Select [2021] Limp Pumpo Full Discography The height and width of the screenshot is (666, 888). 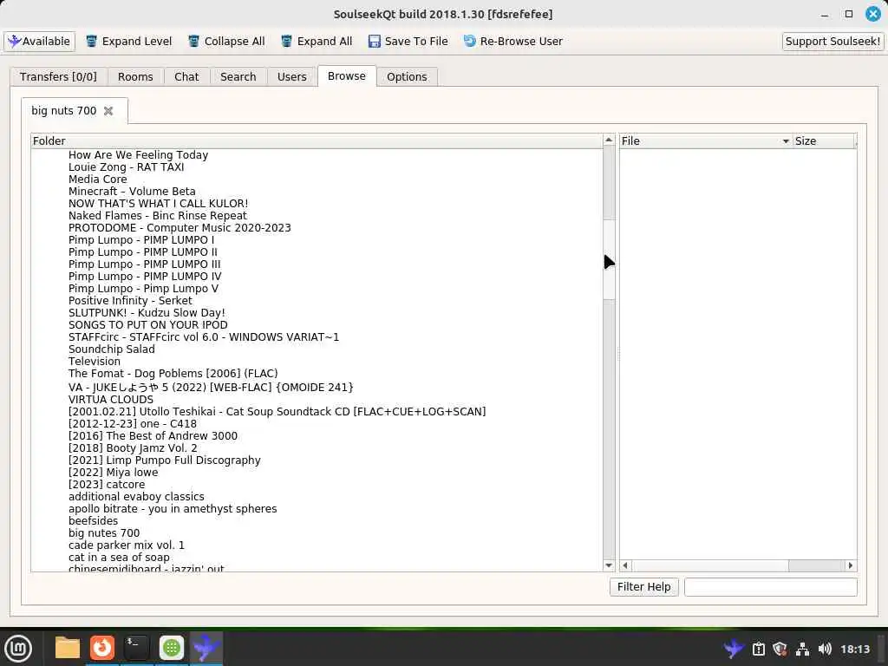click(165, 460)
